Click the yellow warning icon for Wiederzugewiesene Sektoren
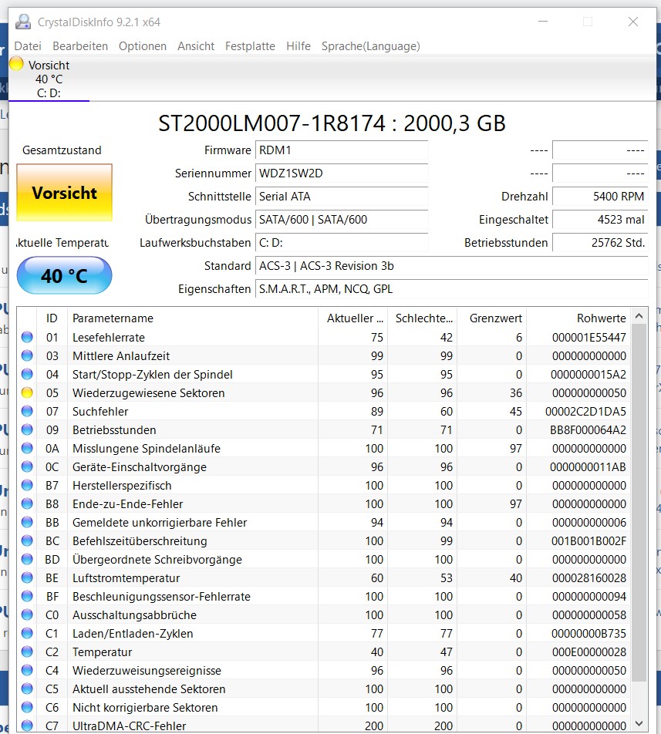 pos(27,392)
